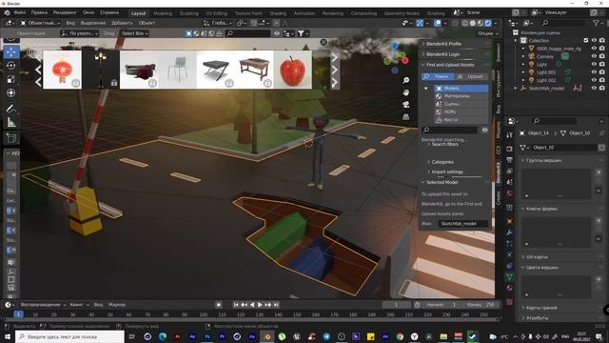Click the Blender logo menu icon
The image size is (609, 343).
tap(7, 12)
